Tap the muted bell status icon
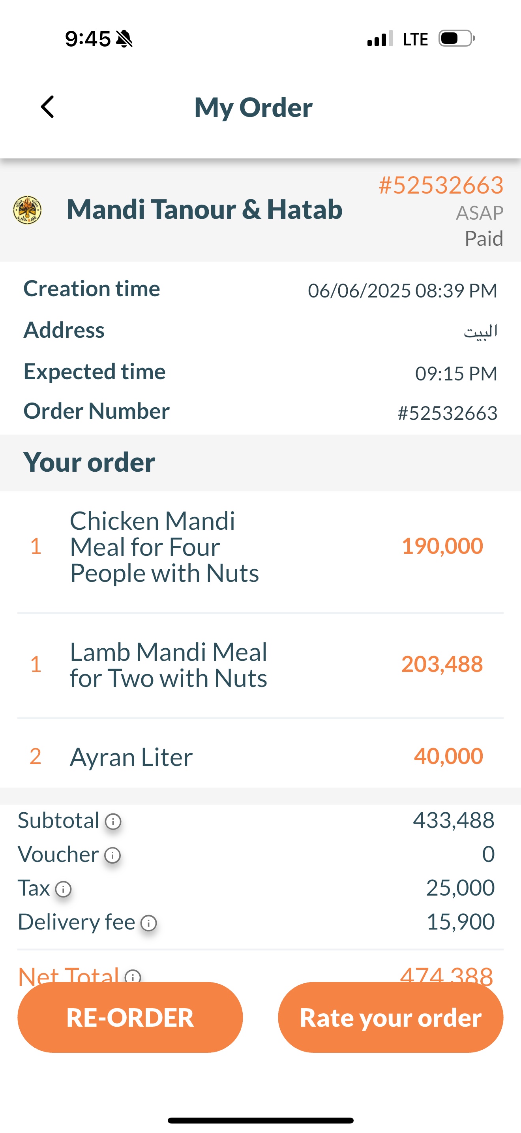521x1133 pixels. tap(124, 39)
